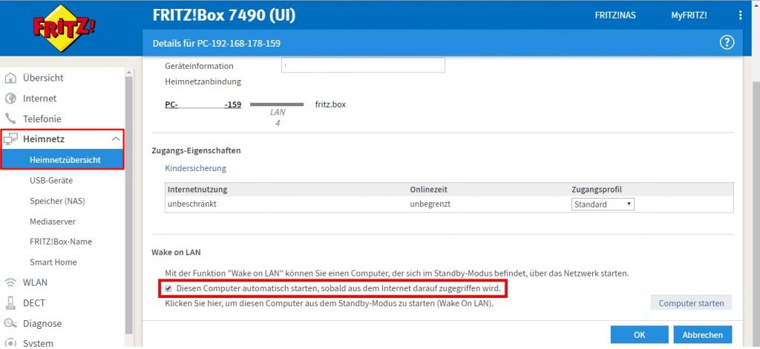Viewport: 760px width, 349px height.
Task: Click the Wake on LAN heading
Action: [x=176, y=252]
